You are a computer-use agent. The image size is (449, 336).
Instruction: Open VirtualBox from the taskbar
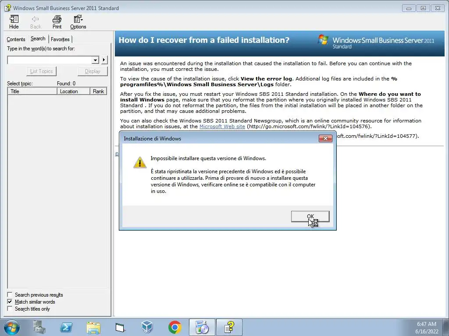point(147,327)
